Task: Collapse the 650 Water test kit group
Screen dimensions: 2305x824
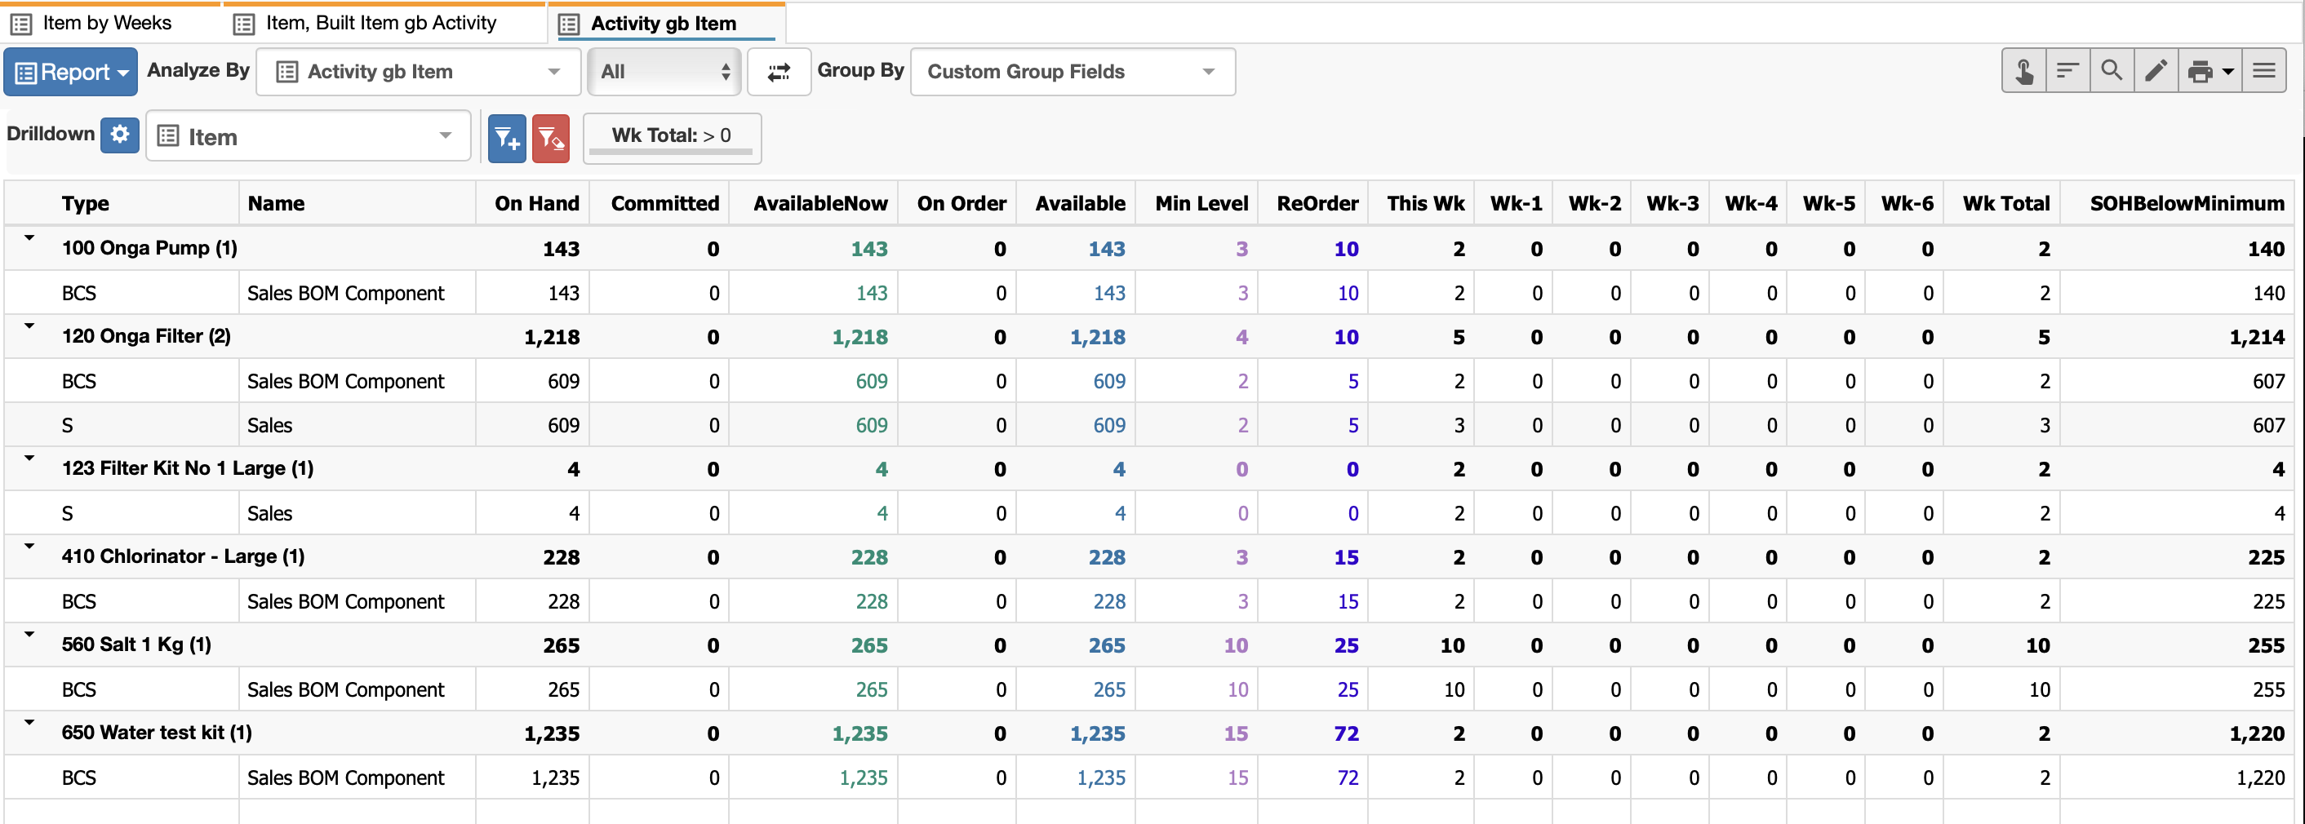Action: click(x=29, y=722)
